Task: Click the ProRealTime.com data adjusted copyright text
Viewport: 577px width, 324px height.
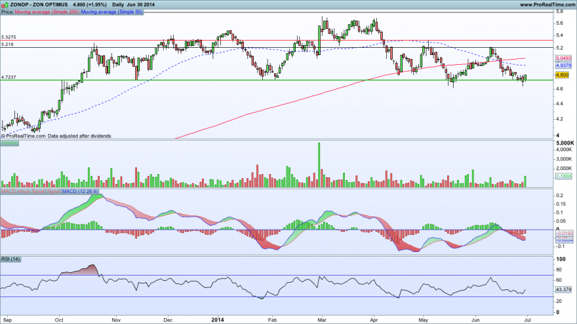Action: (56, 136)
